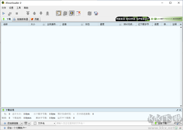Click the scrollbar up arrow
The image size is (183, 130).
coord(181,27)
